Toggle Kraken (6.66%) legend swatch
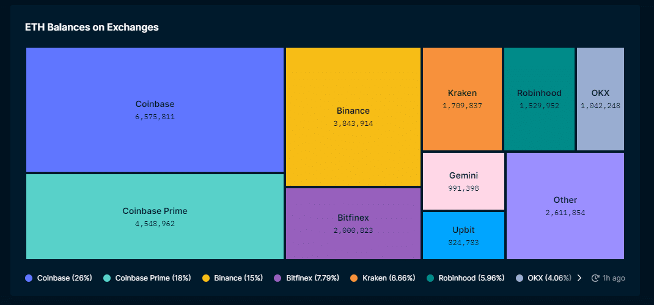This screenshot has height=305, width=654. [354, 278]
